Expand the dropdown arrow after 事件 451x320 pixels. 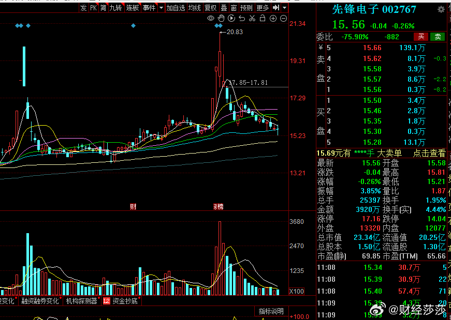tap(161, 8)
